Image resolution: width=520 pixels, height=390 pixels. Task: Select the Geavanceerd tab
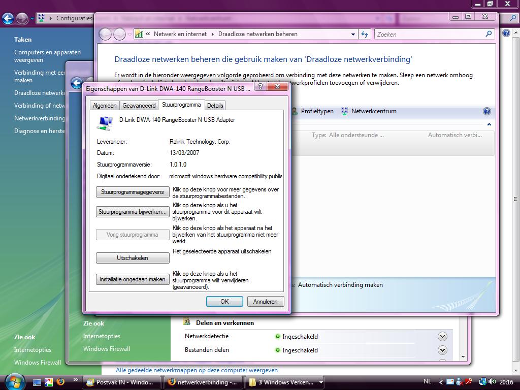coord(139,106)
